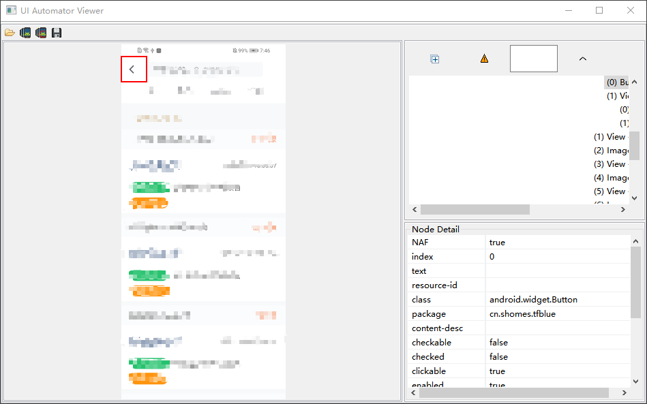Select the text property name cell
Image resolution: width=647 pixels, height=404 pixels.
pos(447,271)
